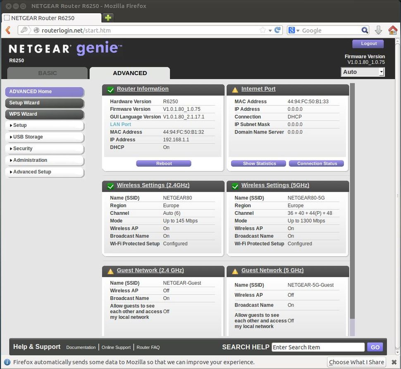This screenshot has width=401, height=369.
Task: Click the Reboot button
Action: click(164, 163)
